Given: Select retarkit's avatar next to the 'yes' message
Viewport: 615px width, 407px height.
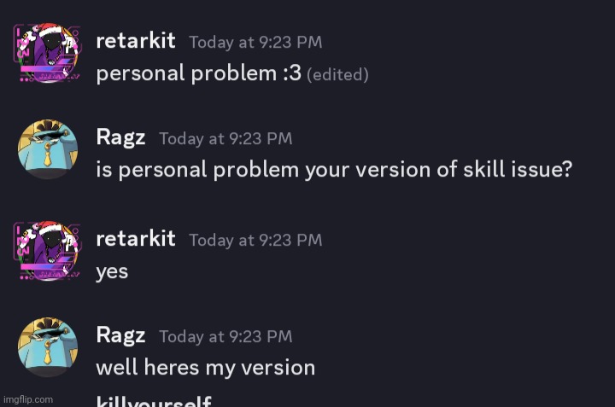Looking at the screenshot, I should (48, 251).
